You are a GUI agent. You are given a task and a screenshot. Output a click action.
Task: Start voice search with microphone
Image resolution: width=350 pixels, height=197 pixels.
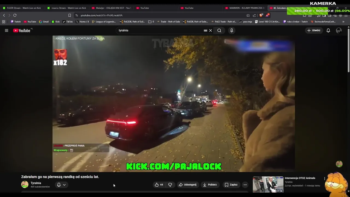click(232, 30)
